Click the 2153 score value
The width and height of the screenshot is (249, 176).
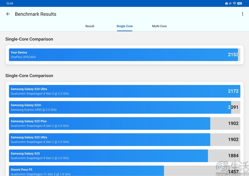233,55
